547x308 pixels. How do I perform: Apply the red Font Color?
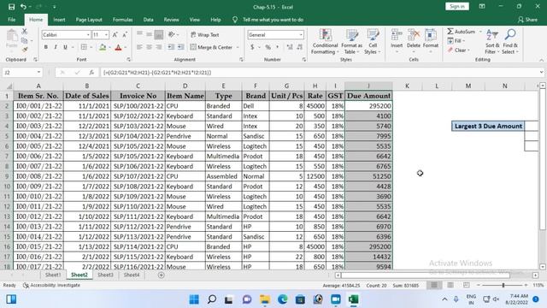[118, 47]
